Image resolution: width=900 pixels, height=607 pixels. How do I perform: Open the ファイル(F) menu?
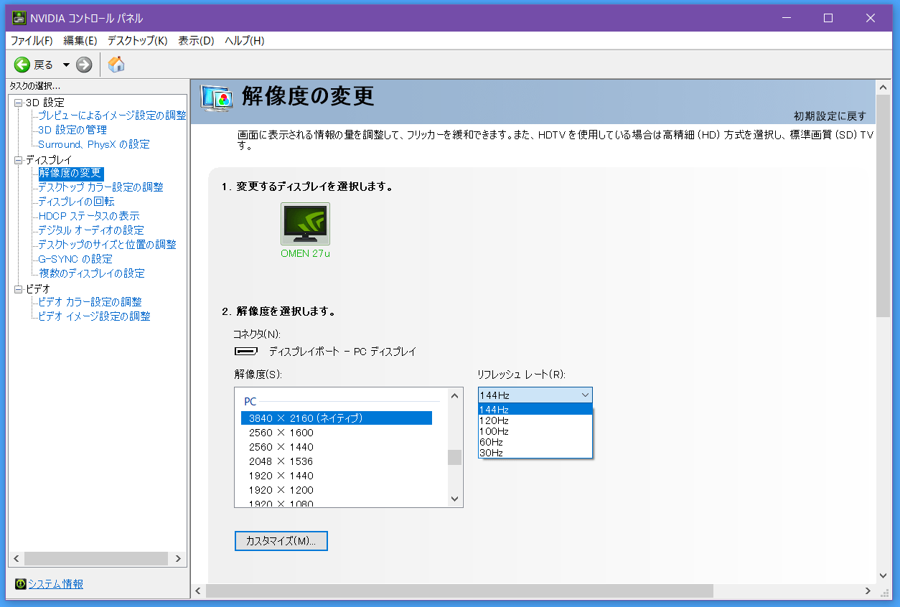tap(32, 41)
